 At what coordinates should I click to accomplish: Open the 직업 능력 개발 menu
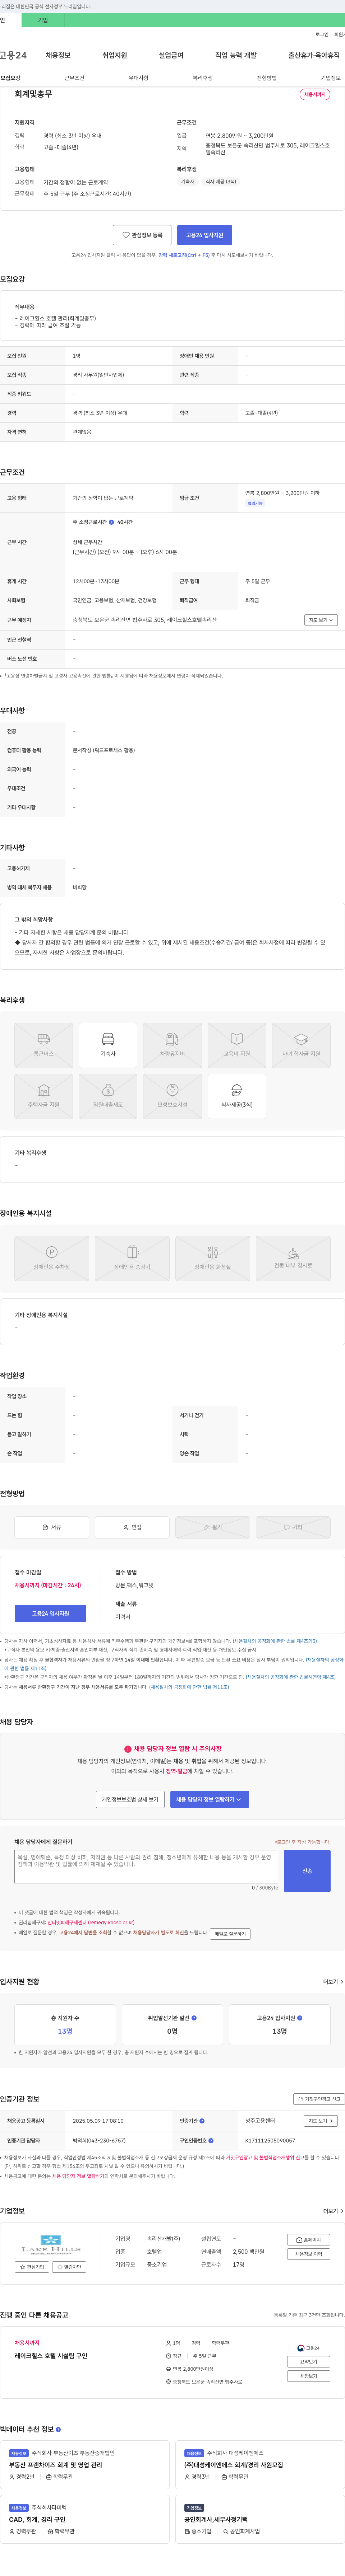point(236,55)
